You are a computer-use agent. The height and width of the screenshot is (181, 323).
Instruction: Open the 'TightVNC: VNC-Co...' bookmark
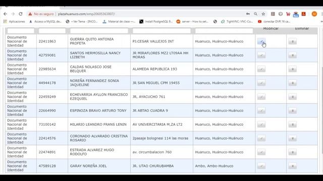click(x=237, y=22)
